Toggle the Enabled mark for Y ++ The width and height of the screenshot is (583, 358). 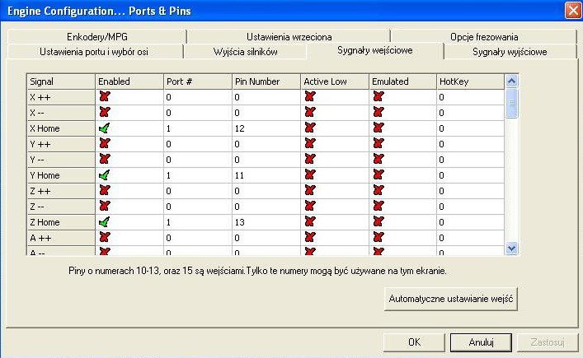(105, 143)
